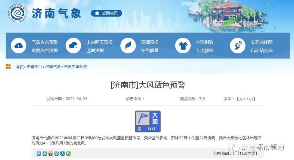
Task: Click 关闭窗口 to close the window
Action: (224, 153)
